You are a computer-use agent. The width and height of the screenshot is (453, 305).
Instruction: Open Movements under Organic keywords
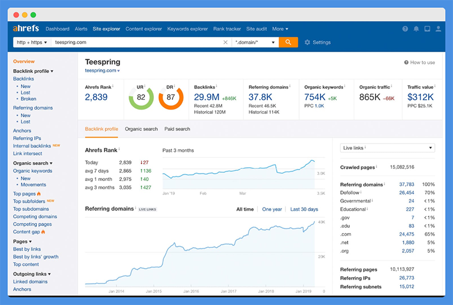[x=33, y=185]
